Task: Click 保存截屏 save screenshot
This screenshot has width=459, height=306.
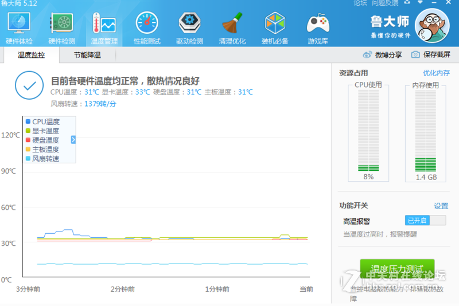Action: [437, 54]
